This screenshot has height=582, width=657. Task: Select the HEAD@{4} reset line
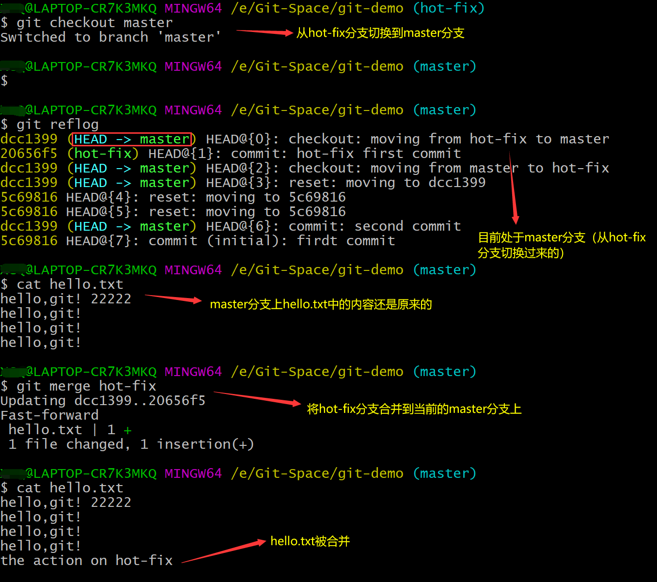pyautogui.click(x=173, y=197)
